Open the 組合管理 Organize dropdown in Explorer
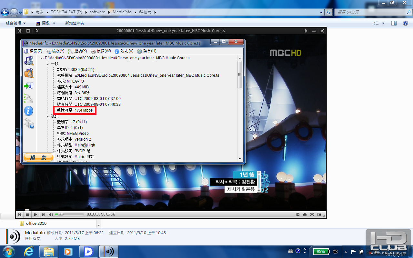 click(15, 23)
